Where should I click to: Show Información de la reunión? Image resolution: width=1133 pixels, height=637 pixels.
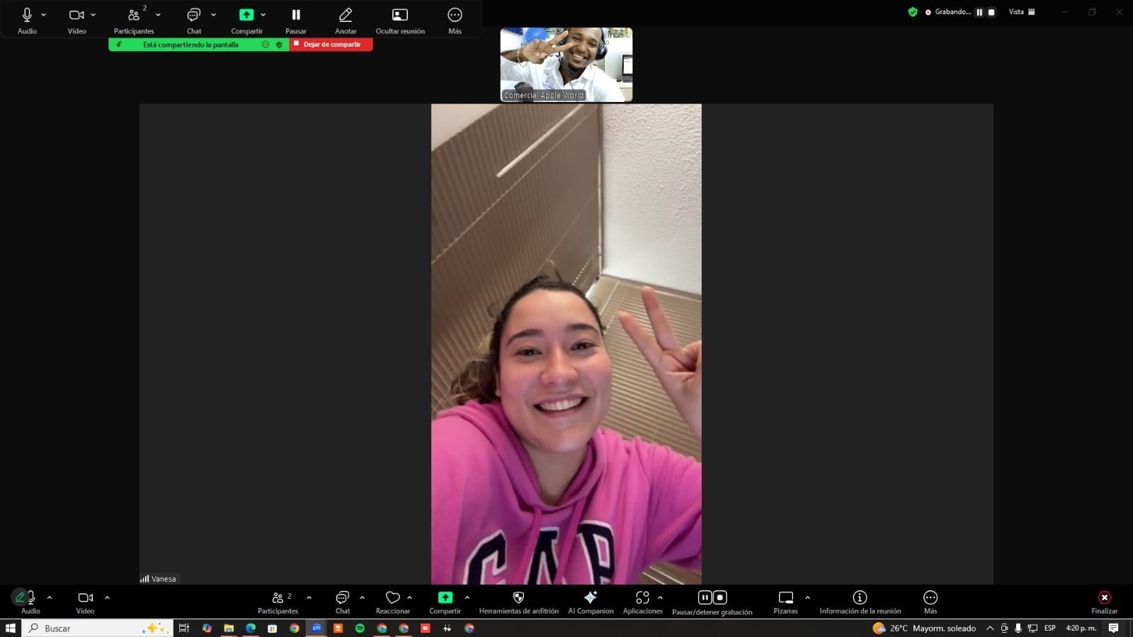coord(860,598)
